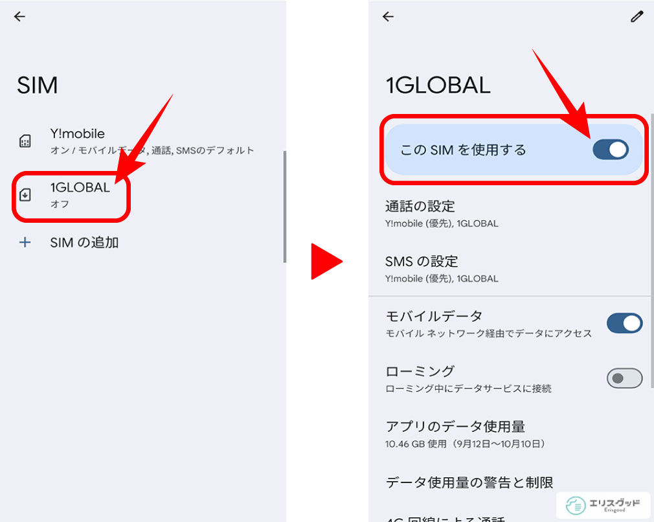Tap the オフ status under 1GLOBAL
The image size is (654, 522).
(60, 204)
